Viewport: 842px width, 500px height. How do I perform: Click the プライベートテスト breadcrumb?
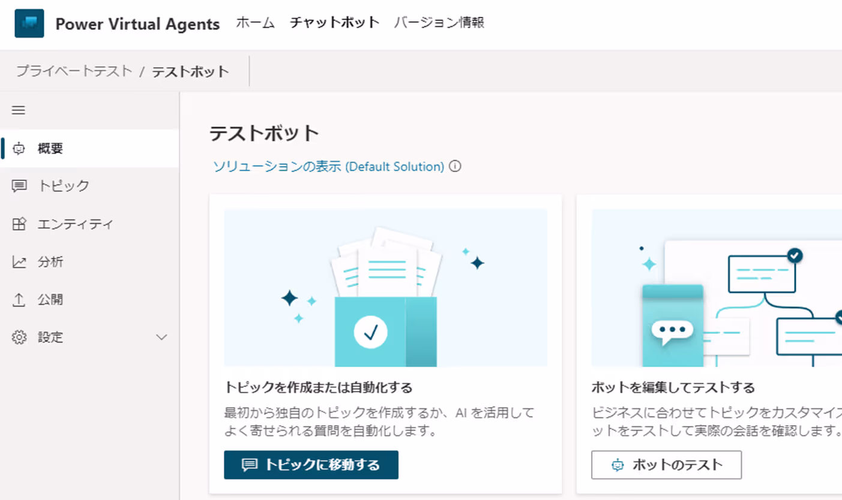pyautogui.click(x=74, y=71)
